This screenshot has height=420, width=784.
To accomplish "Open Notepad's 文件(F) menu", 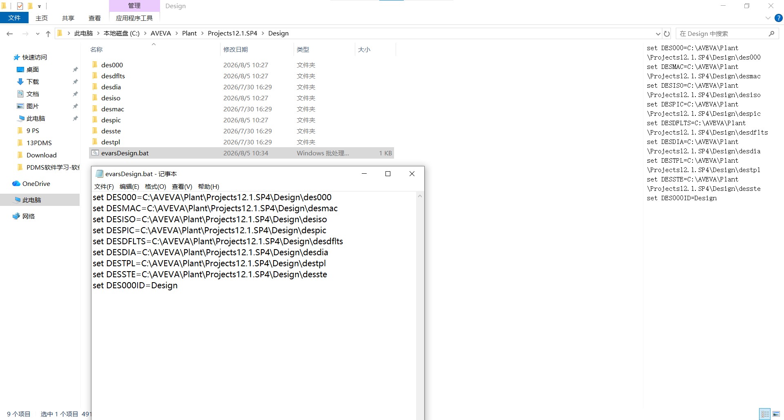I will coord(104,186).
